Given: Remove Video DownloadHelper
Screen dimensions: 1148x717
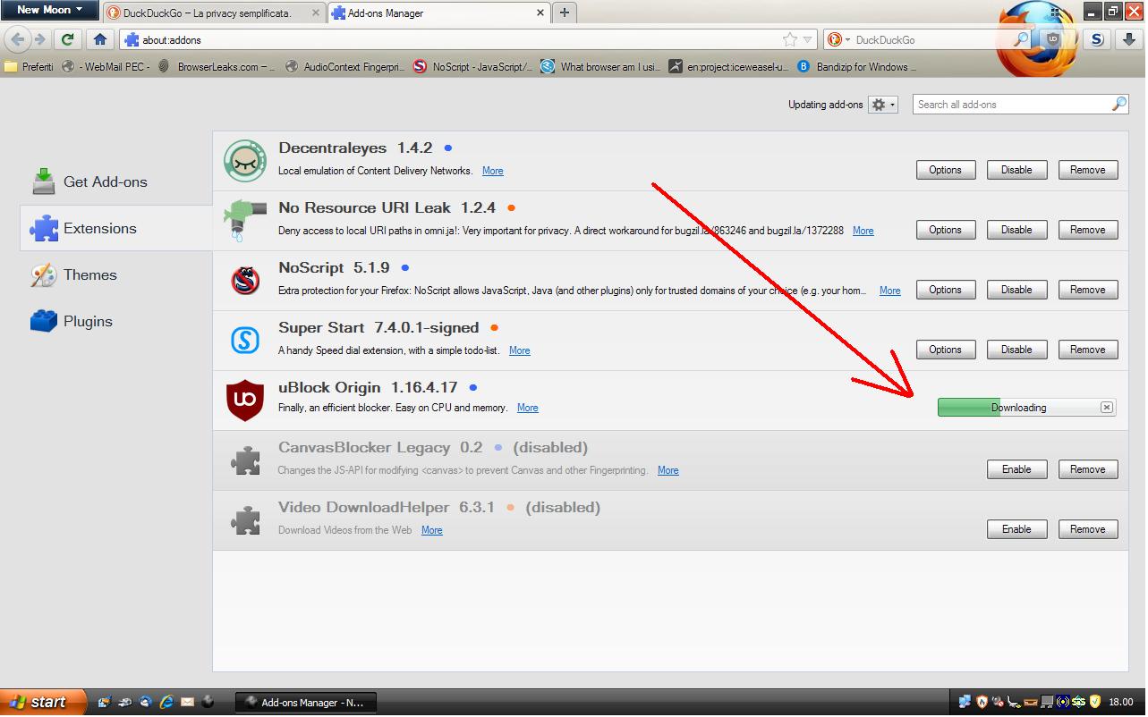Looking at the screenshot, I should pyautogui.click(x=1088, y=529).
